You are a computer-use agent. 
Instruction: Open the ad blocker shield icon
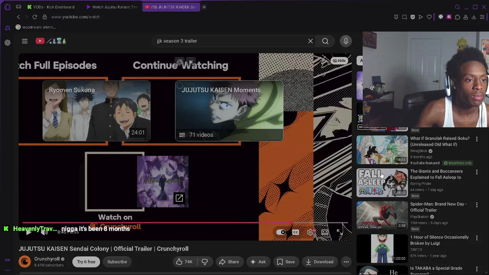pos(413,17)
